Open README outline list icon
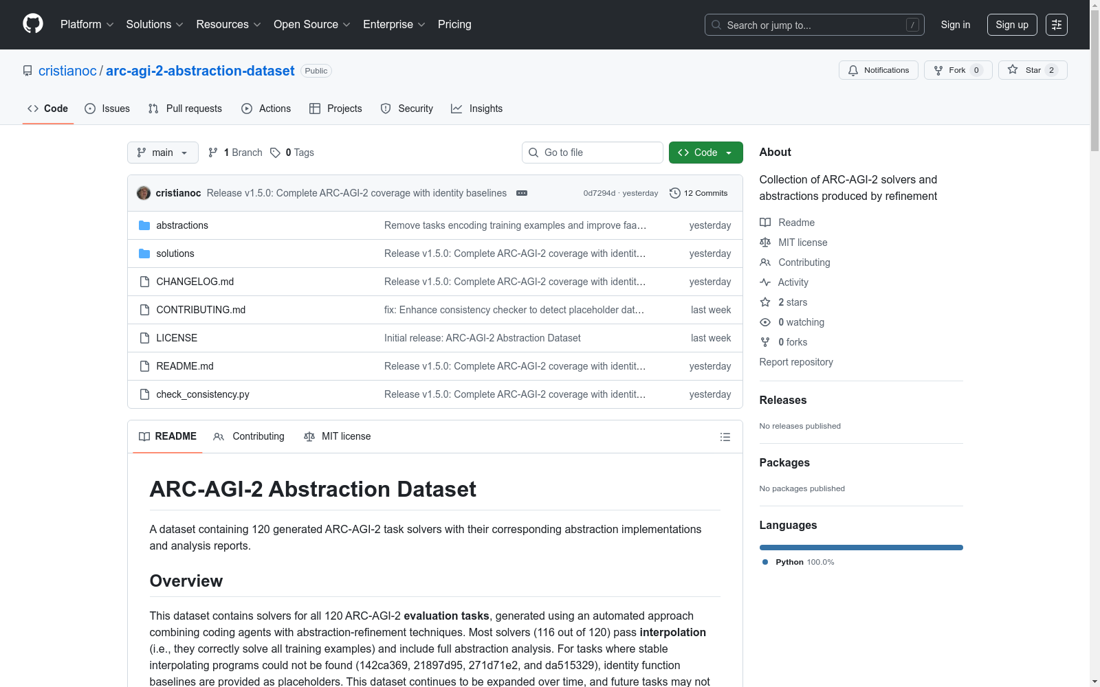The image size is (1100, 687). point(725,437)
